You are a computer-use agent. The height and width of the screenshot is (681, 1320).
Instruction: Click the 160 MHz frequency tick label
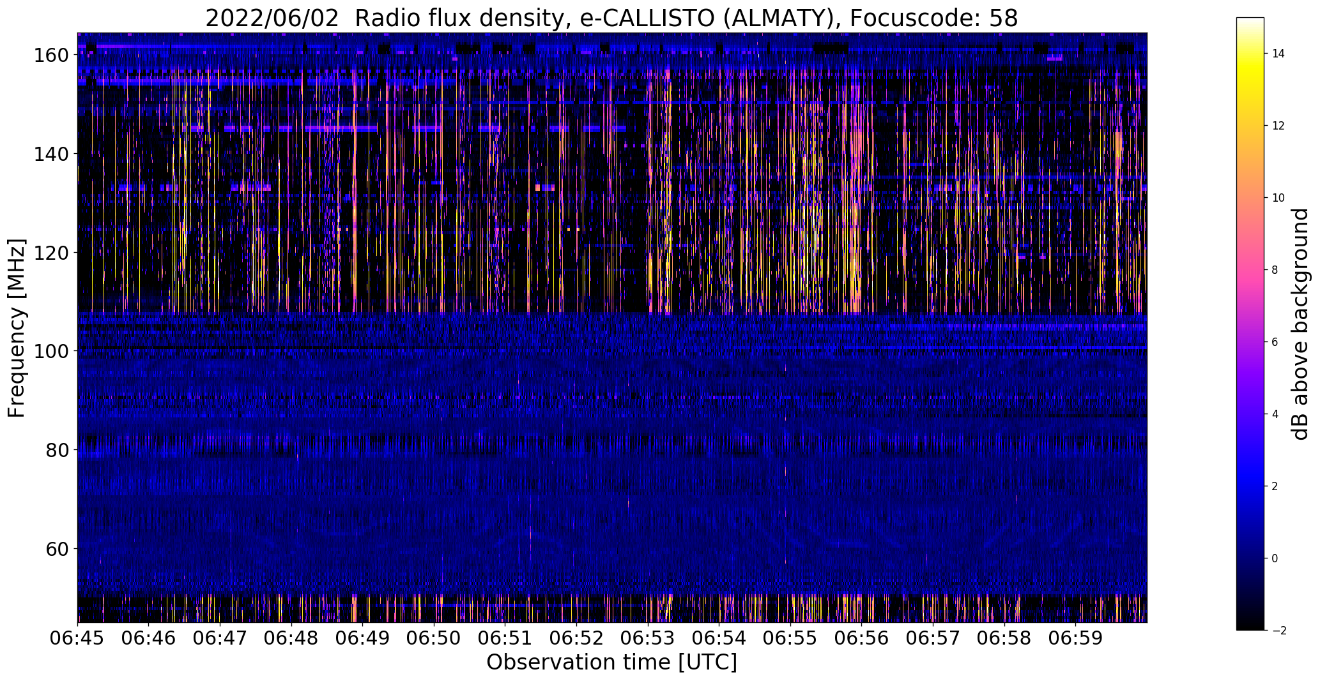coord(51,56)
